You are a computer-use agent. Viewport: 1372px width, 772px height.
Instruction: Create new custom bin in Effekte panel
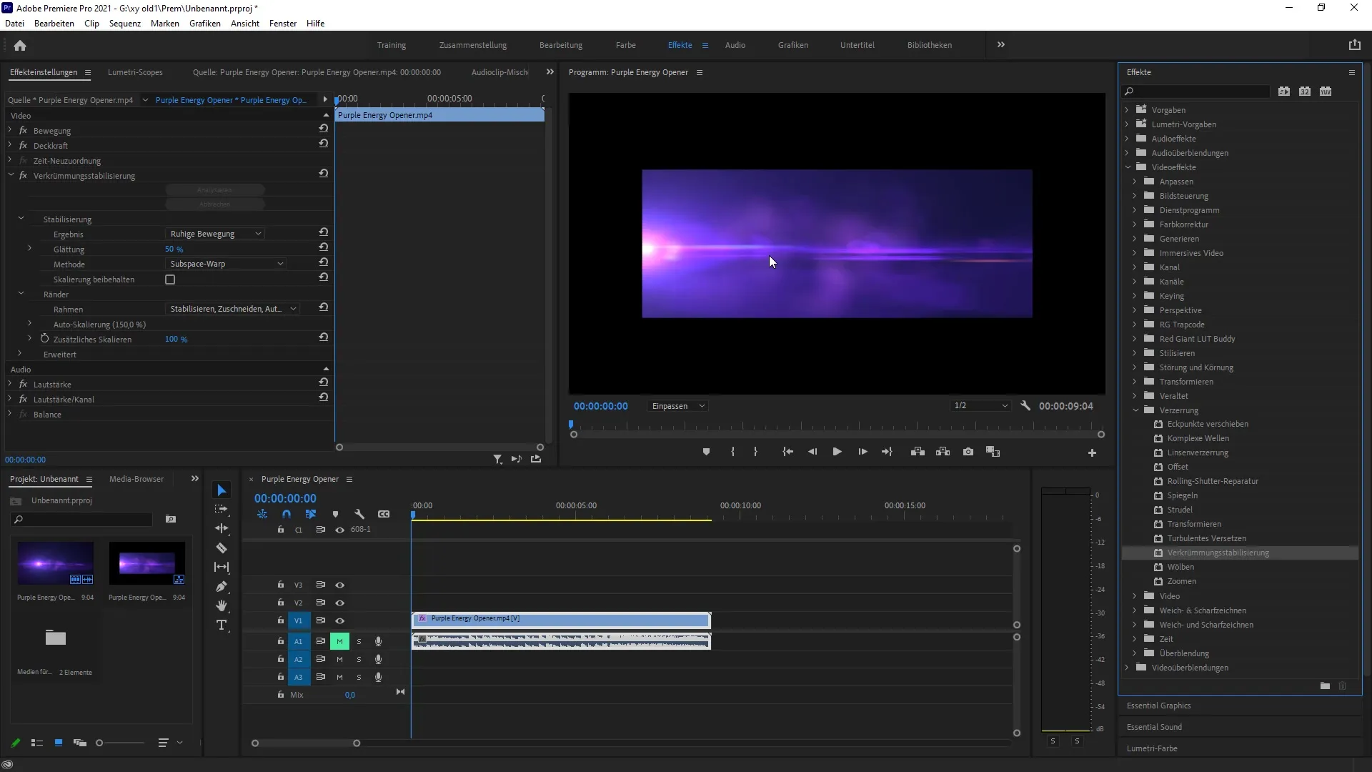tap(1325, 686)
